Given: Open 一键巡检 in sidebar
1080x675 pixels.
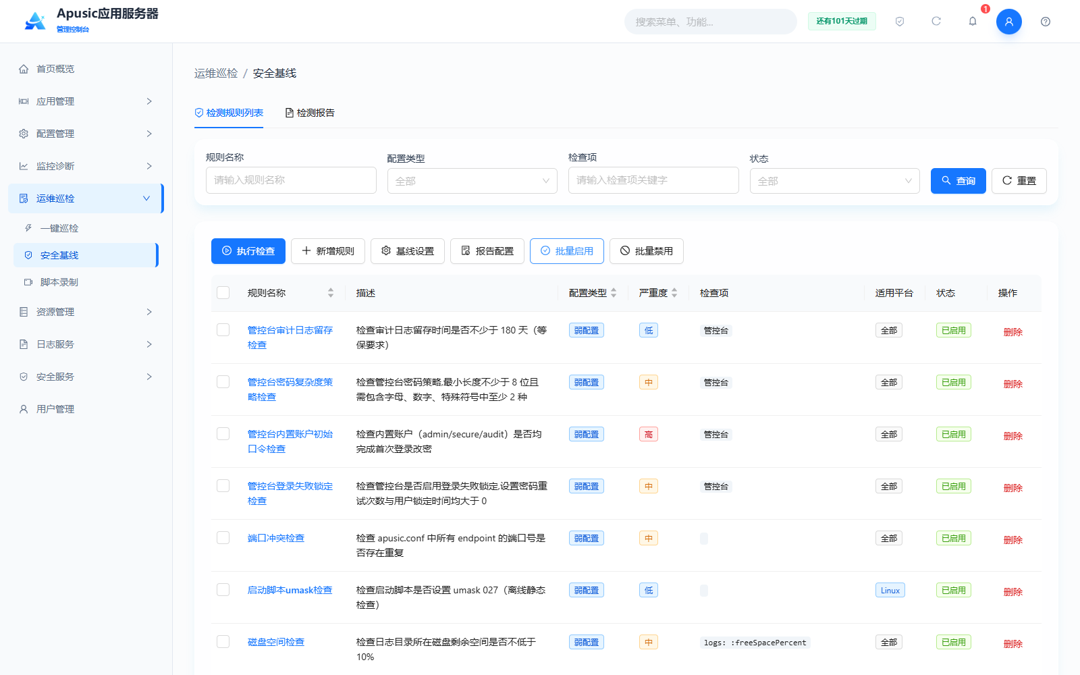Looking at the screenshot, I should click(x=86, y=228).
